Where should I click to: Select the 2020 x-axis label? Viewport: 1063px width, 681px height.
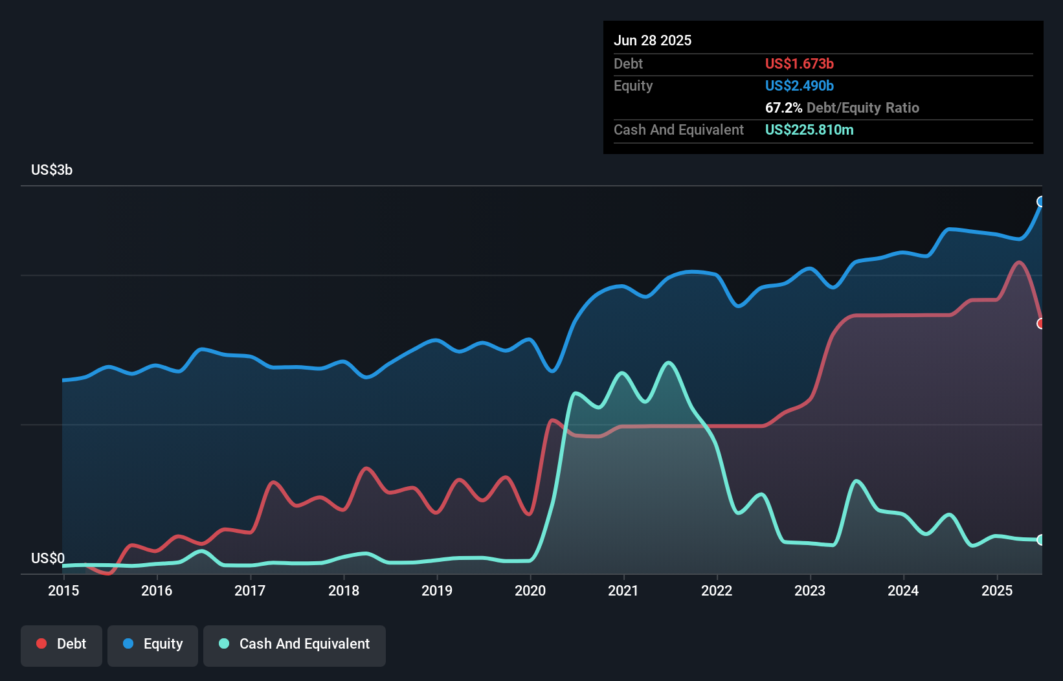[530, 590]
